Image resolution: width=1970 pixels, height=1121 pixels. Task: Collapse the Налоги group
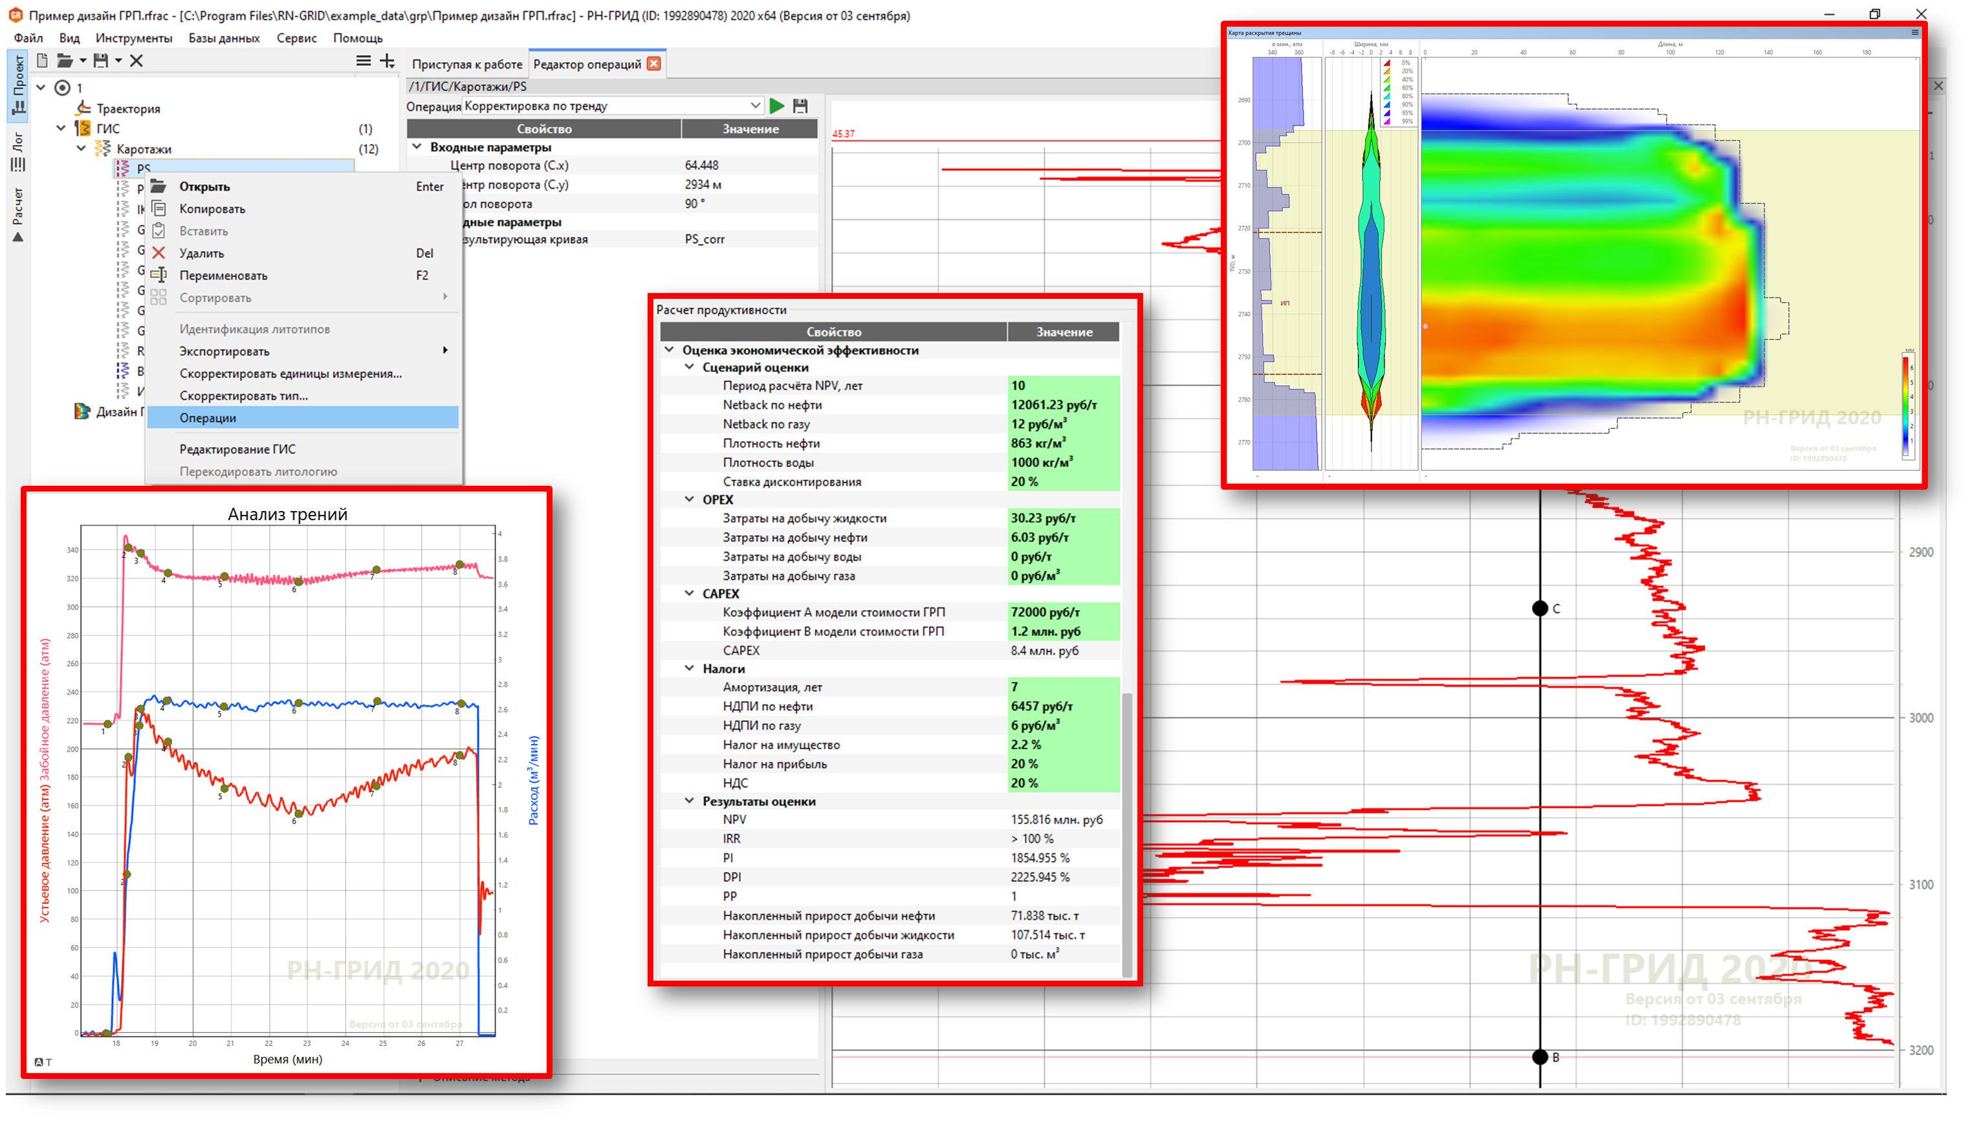click(x=690, y=668)
